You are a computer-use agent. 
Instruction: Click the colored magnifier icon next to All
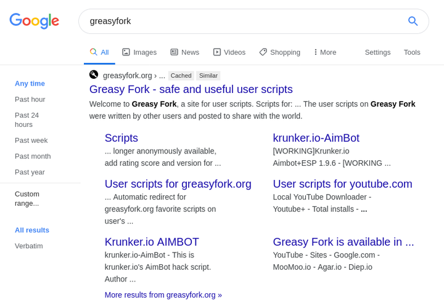click(x=94, y=52)
